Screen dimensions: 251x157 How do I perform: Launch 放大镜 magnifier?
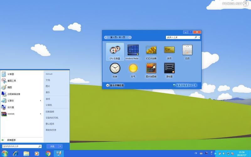21,107
